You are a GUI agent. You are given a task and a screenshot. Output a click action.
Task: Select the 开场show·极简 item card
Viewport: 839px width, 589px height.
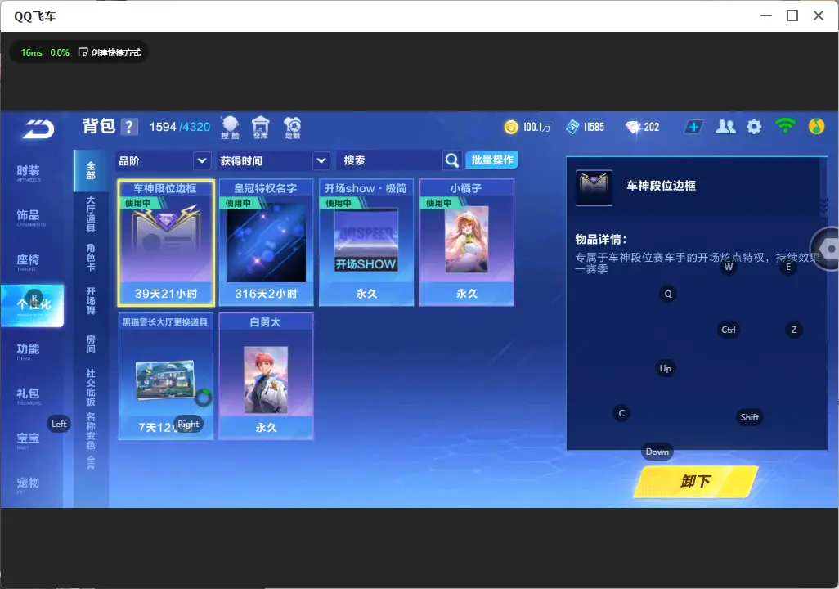click(366, 243)
